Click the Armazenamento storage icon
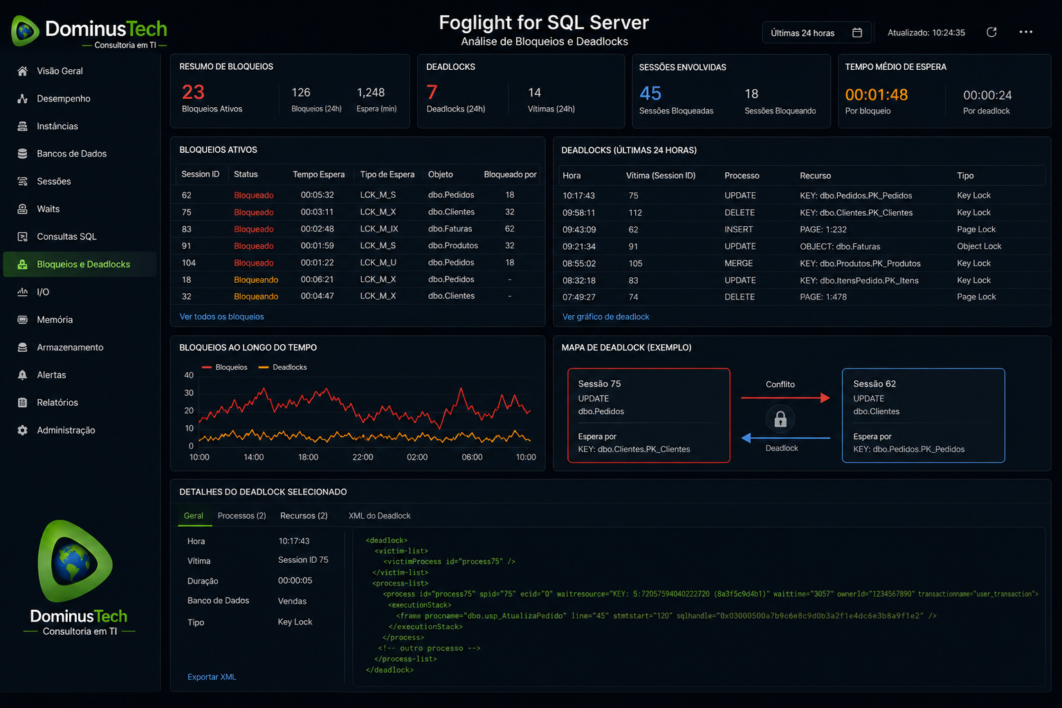The width and height of the screenshot is (1062, 708). tap(22, 347)
